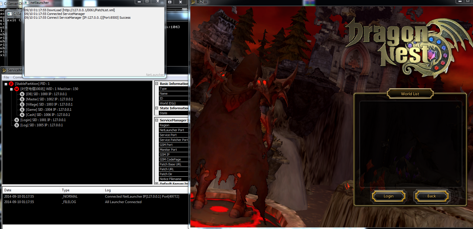The width and height of the screenshot is (473, 229).
Task: Click the Back button in the game
Action: (432, 196)
